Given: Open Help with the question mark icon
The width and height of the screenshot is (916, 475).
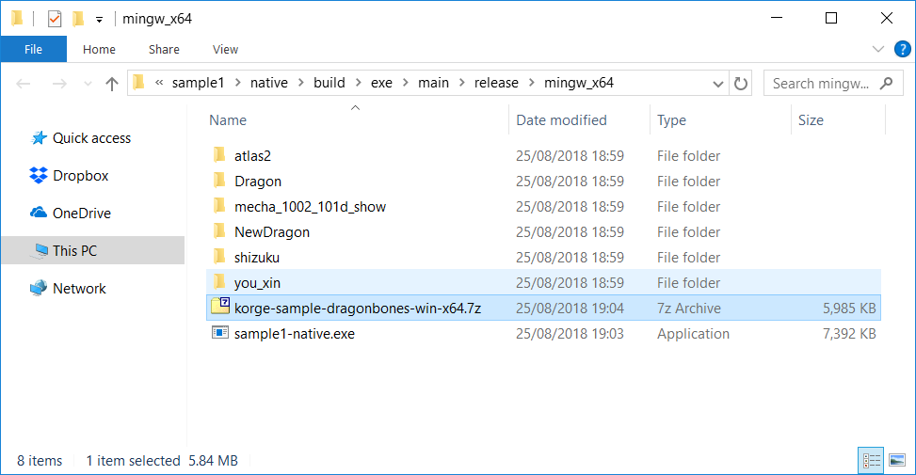Looking at the screenshot, I should pos(898,50).
